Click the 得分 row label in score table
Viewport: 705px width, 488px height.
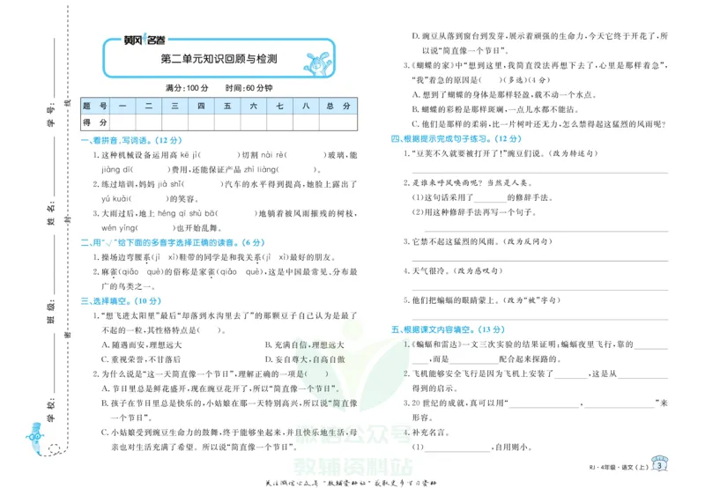(95, 122)
